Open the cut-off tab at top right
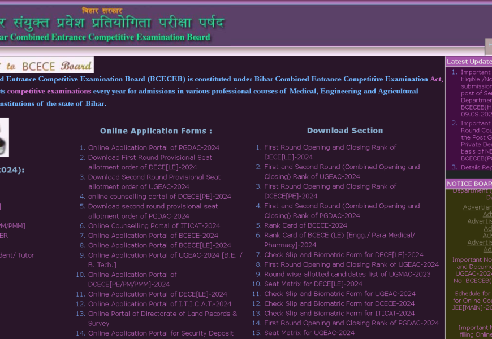Viewport: 492px width, 339px height. [489, 47]
